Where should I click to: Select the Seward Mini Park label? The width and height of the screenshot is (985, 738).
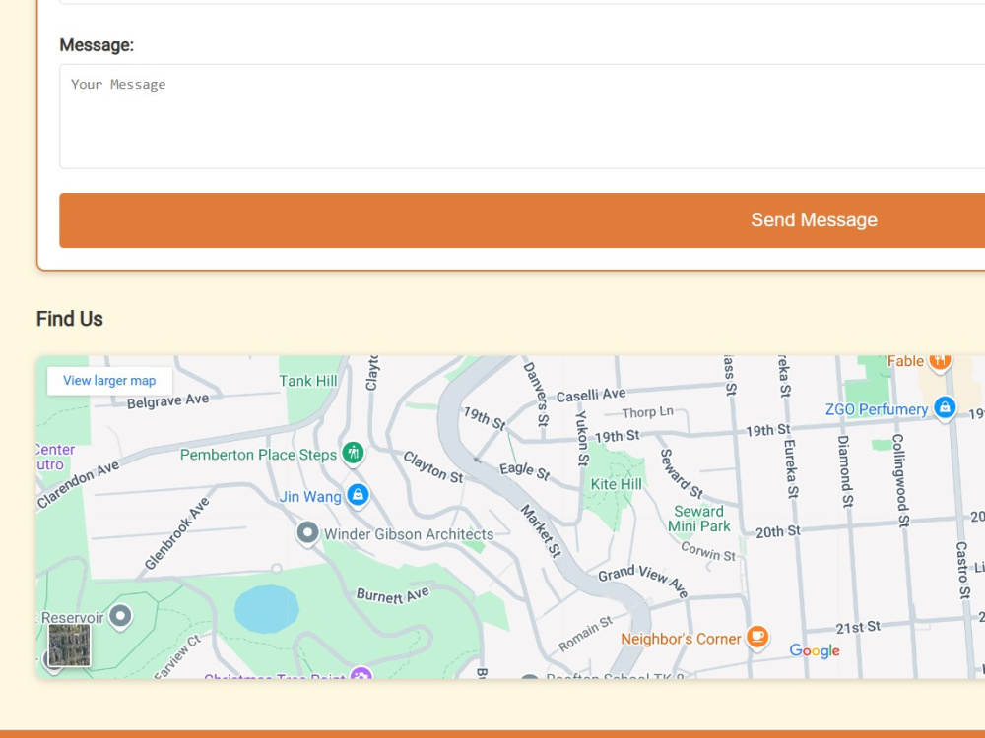[698, 519]
